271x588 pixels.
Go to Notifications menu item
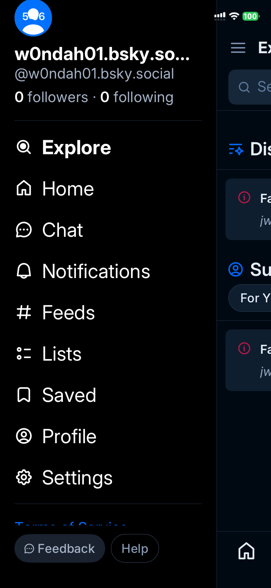pyautogui.click(x=96, y=271)
